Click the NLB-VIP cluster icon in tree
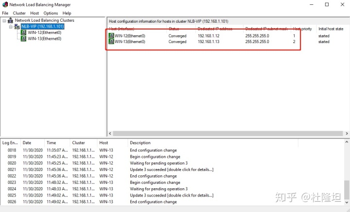 click(17, 27)
